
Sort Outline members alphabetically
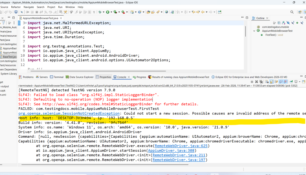pos(283,23)
